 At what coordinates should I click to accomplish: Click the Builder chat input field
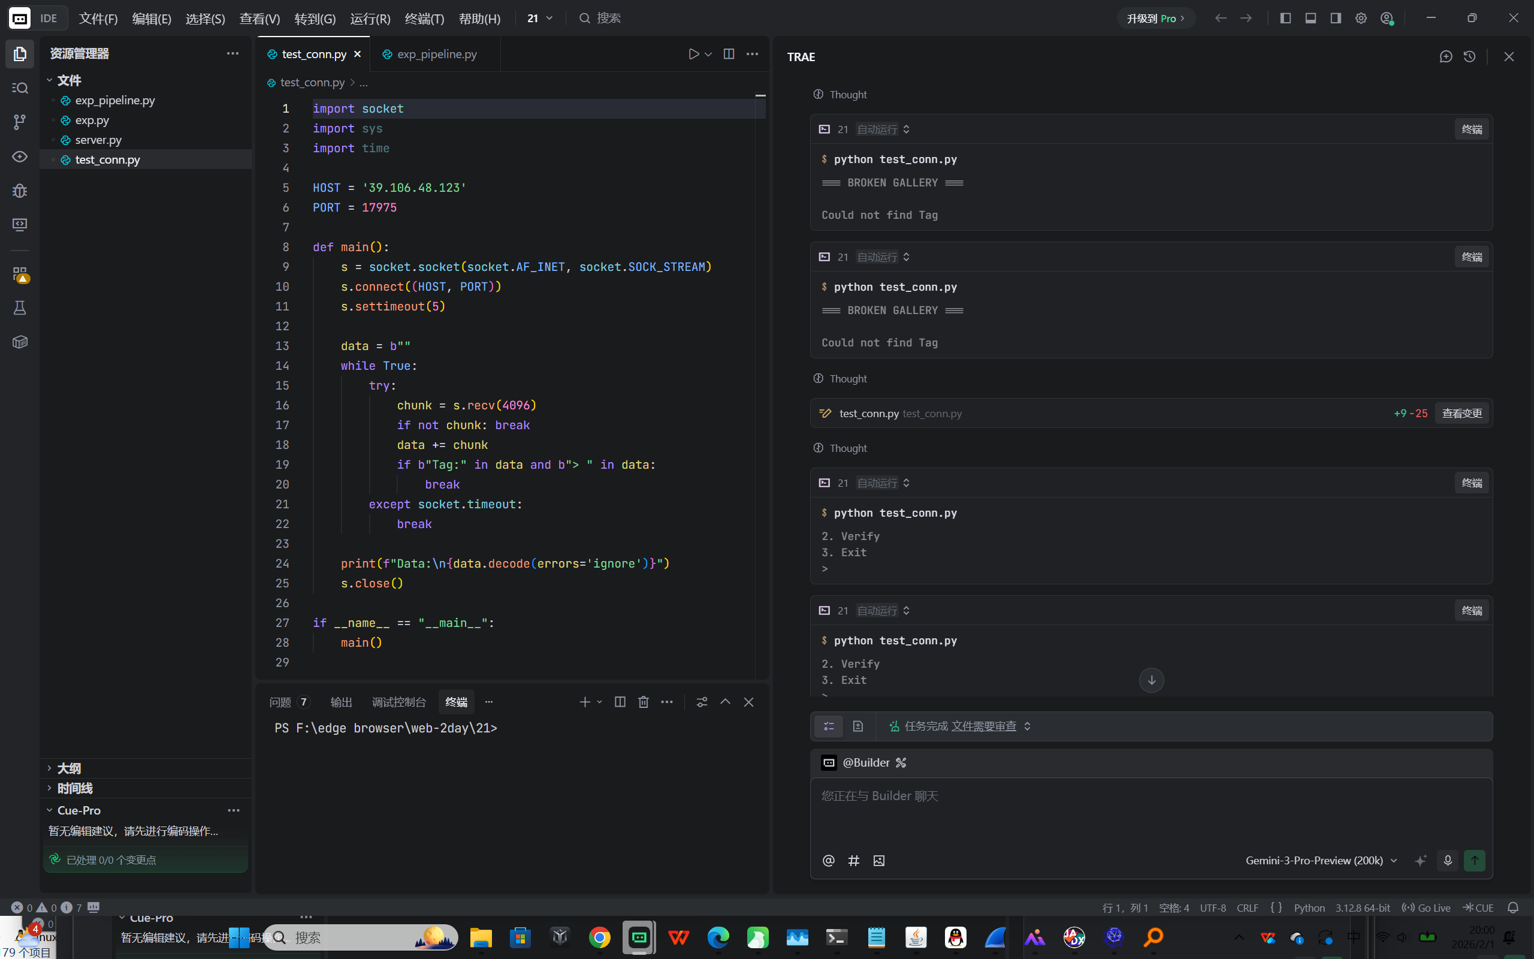tap(1150, 812)
